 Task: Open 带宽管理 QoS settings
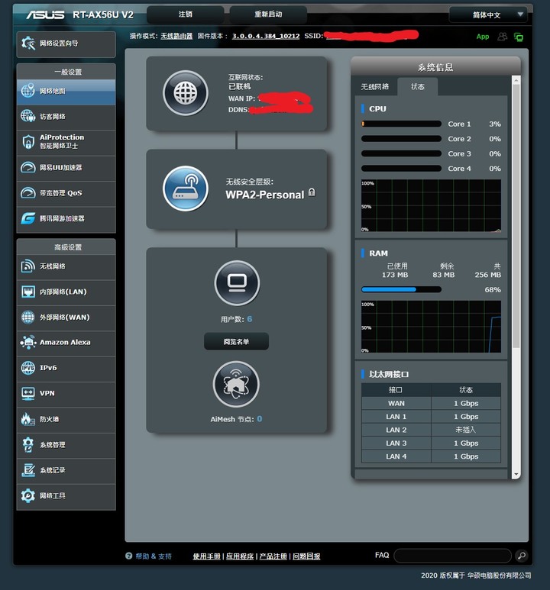[x=66, y=193]
